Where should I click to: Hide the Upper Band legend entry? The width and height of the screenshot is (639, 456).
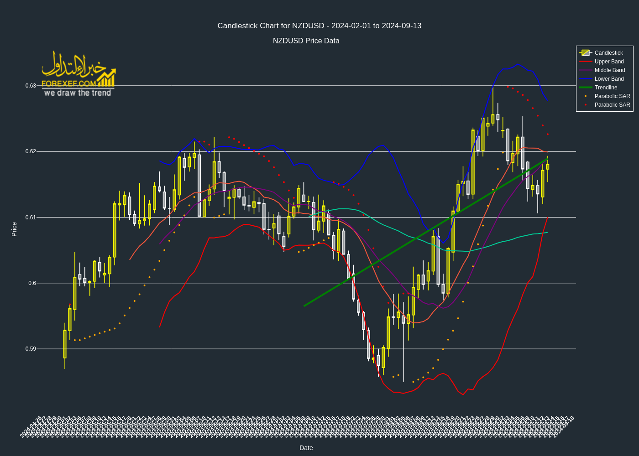(604, 62)
